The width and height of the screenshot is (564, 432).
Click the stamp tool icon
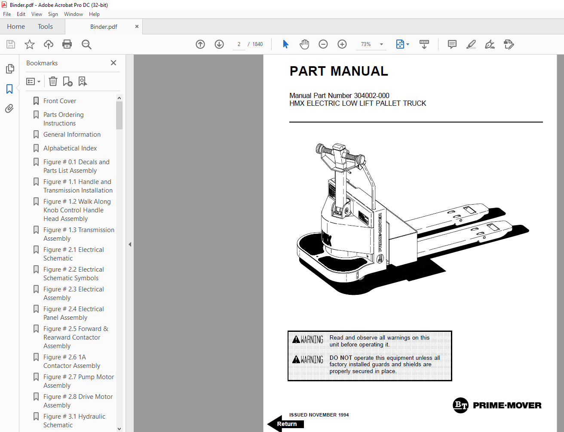[509, 44]
